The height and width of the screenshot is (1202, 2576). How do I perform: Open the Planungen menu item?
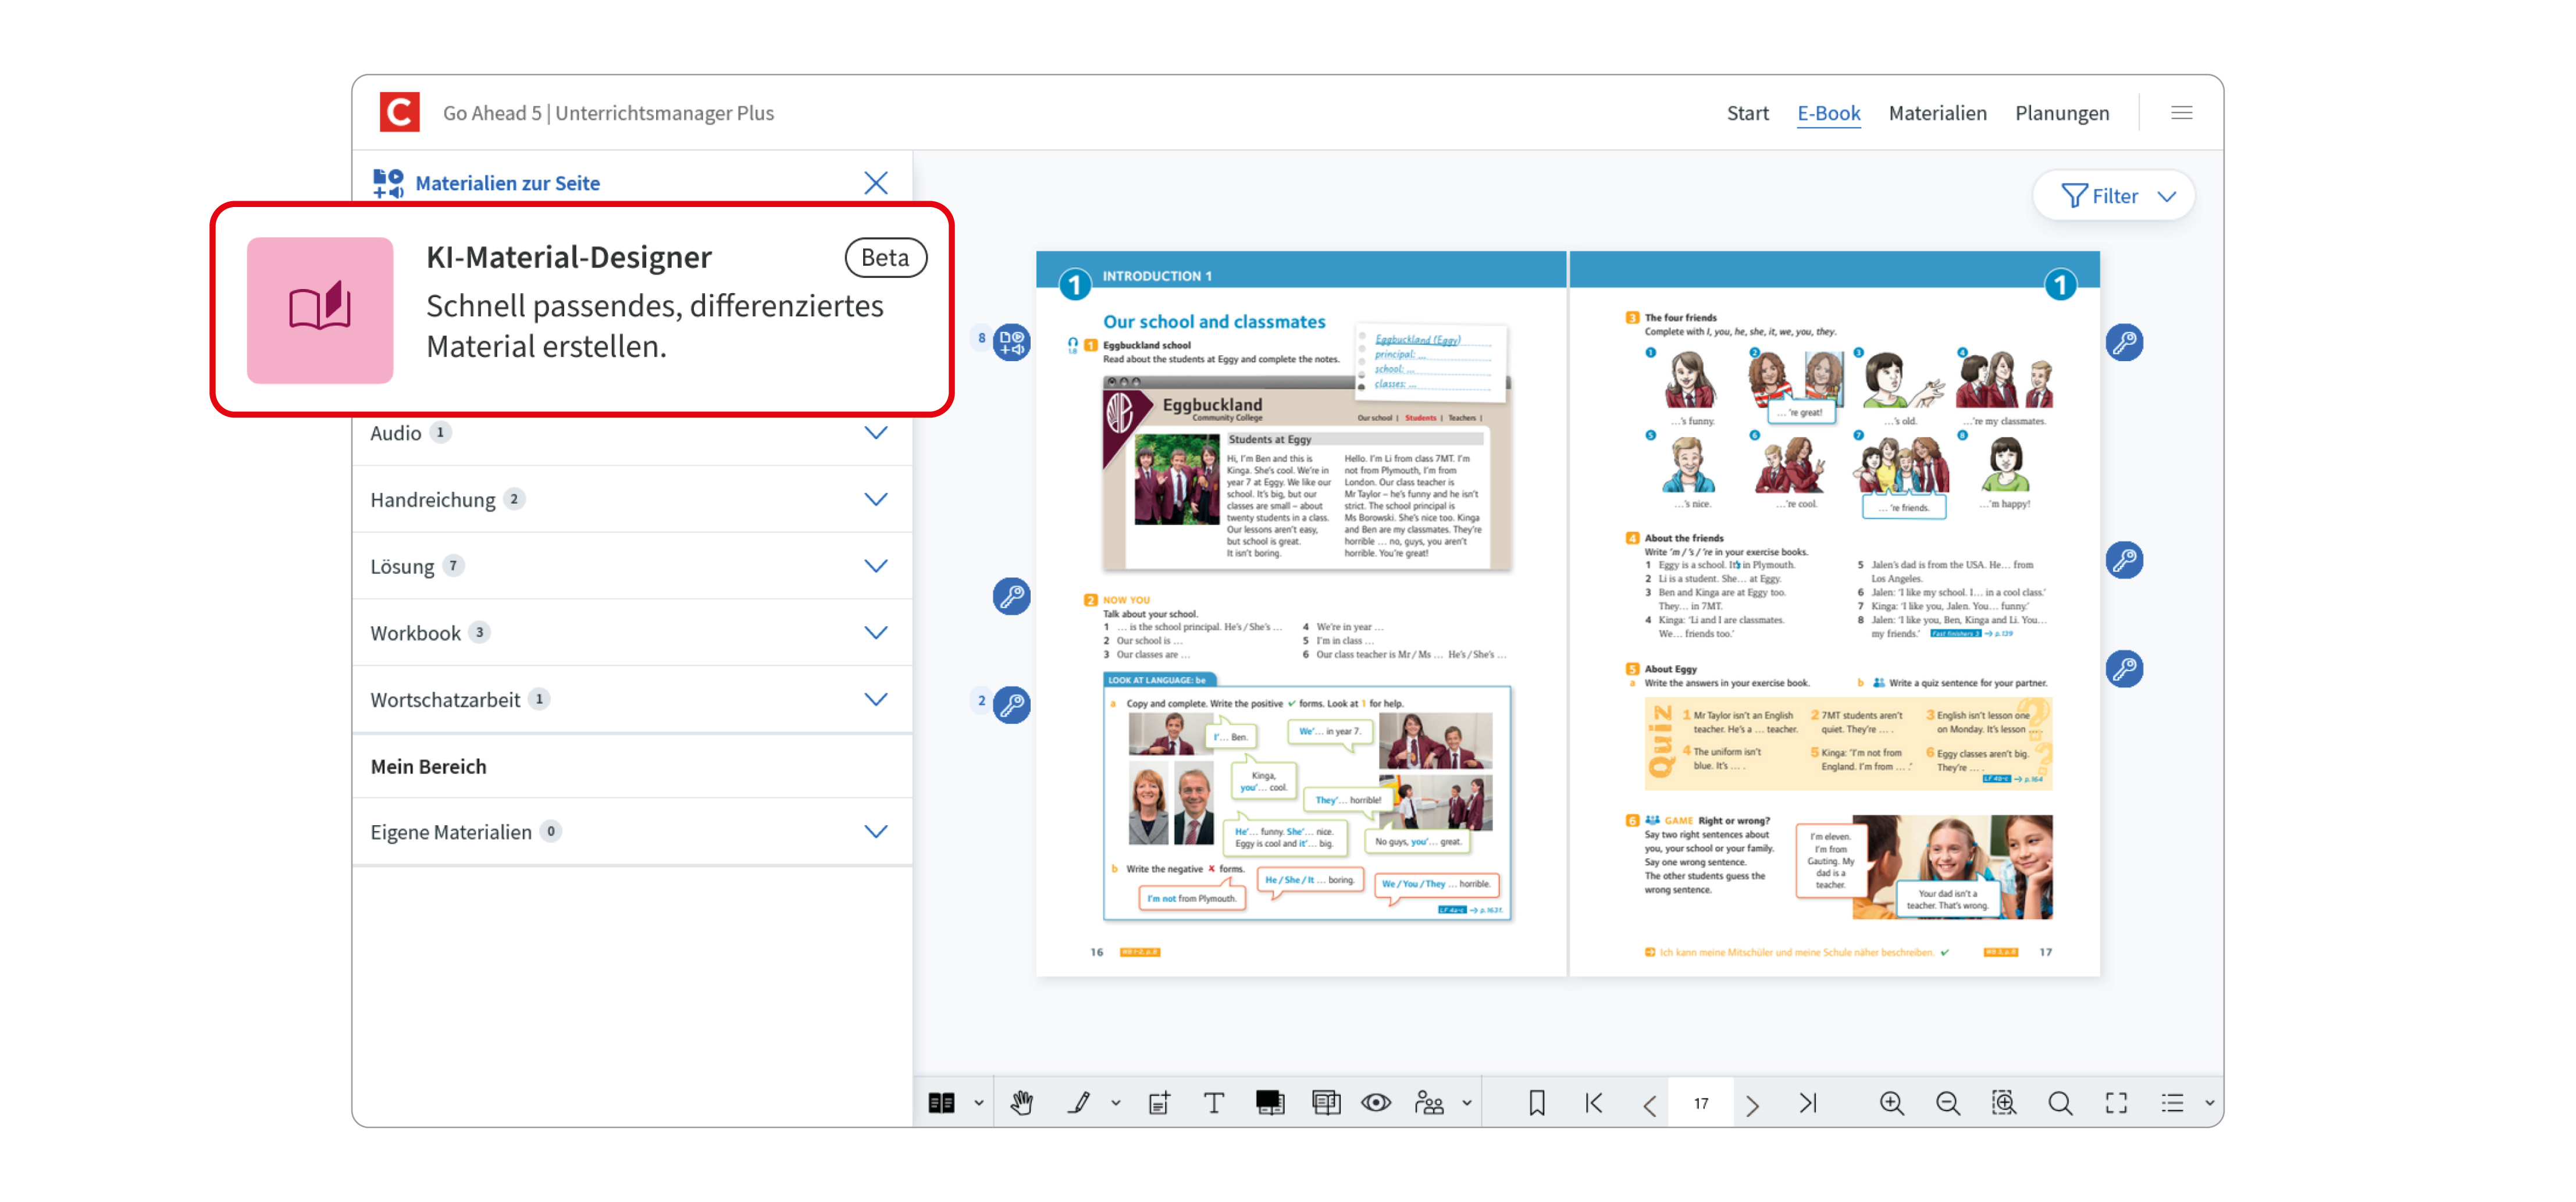point(2062,113)
